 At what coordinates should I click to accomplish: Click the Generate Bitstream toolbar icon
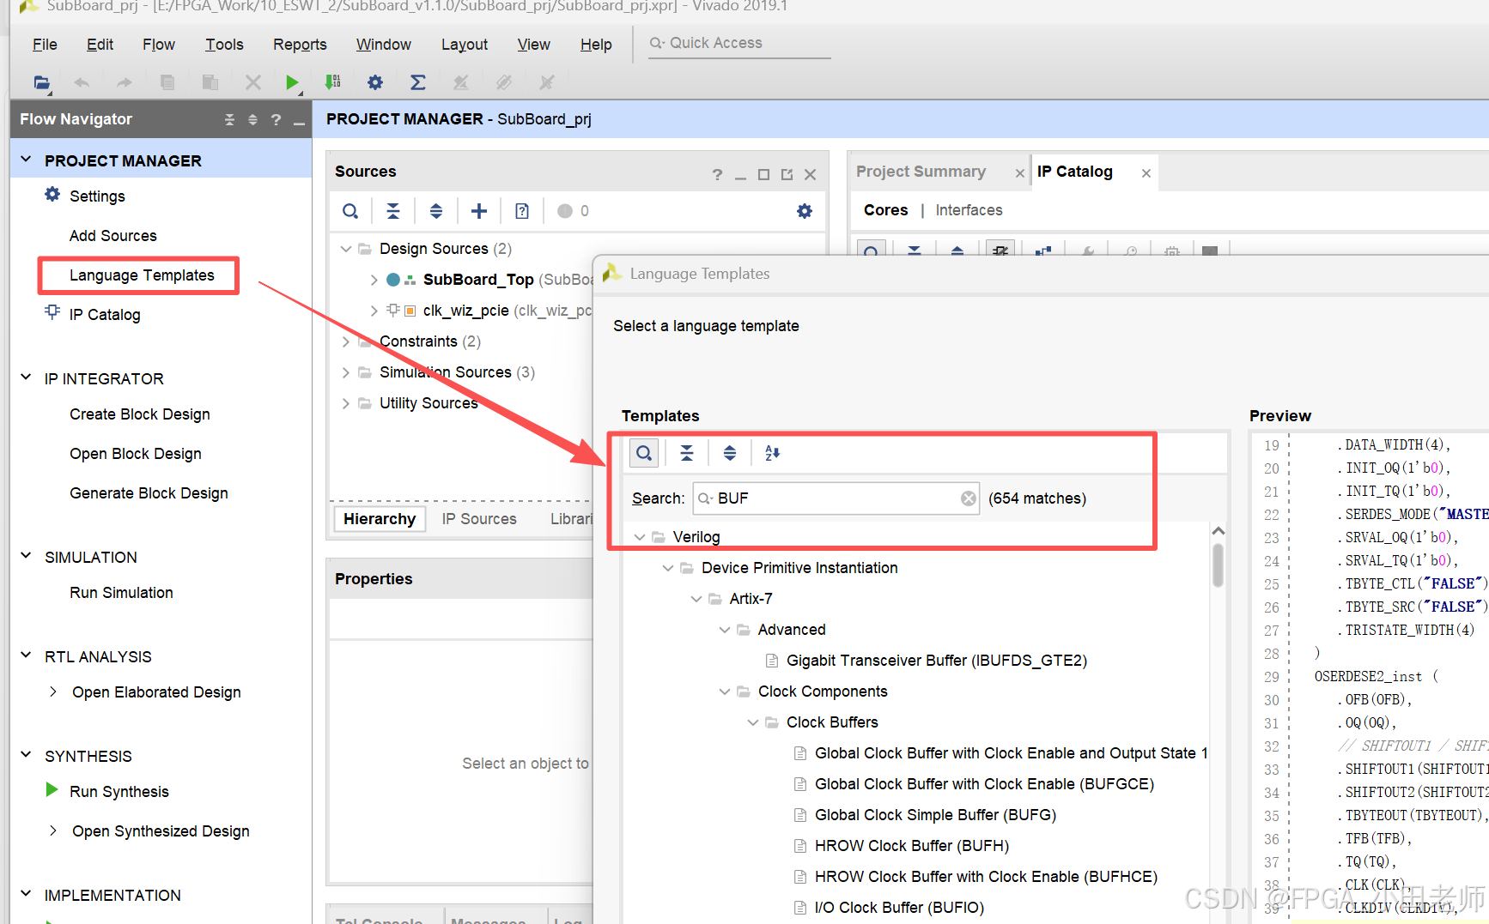pos(333,82)
